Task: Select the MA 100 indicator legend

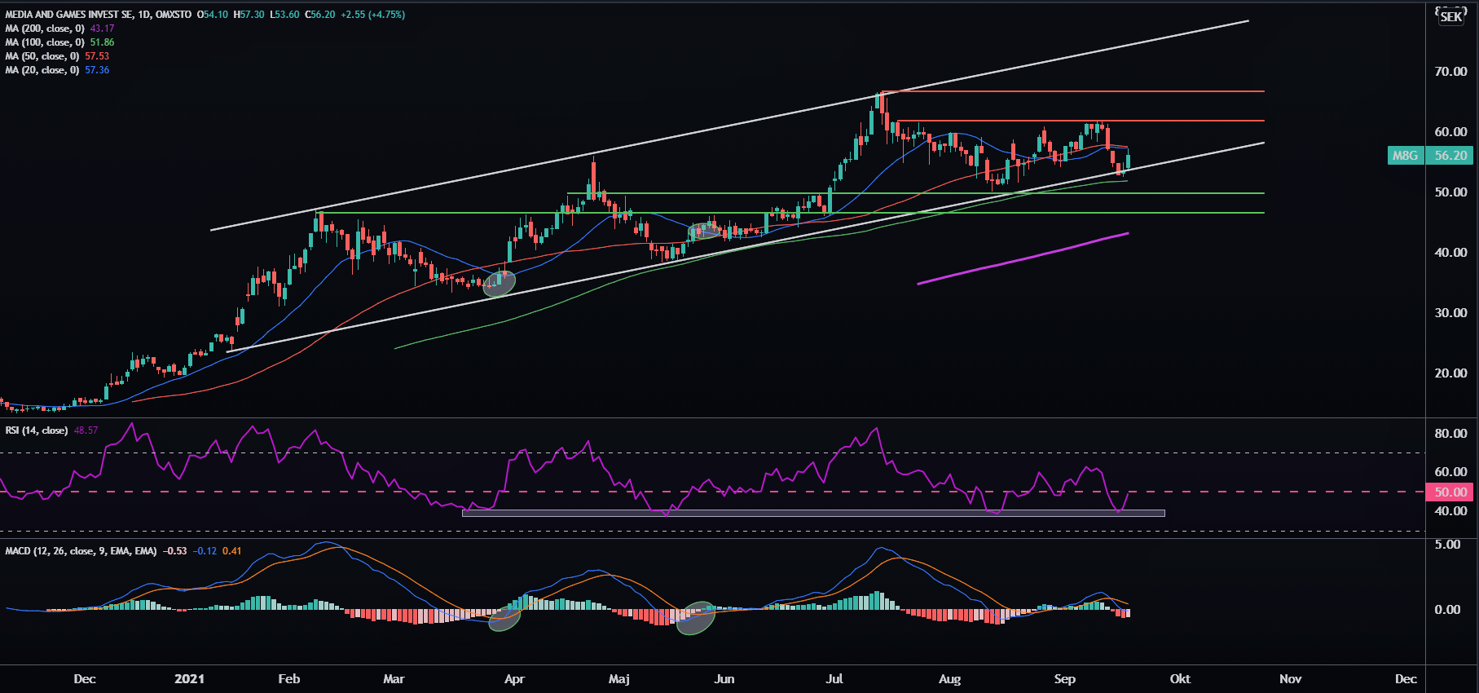Action: 45,42
